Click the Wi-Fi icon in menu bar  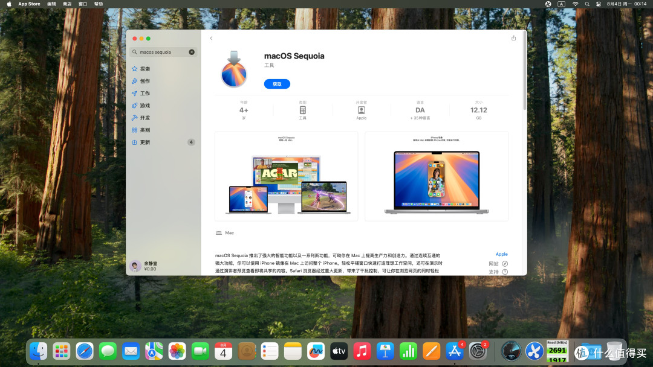tap(575, 4)
